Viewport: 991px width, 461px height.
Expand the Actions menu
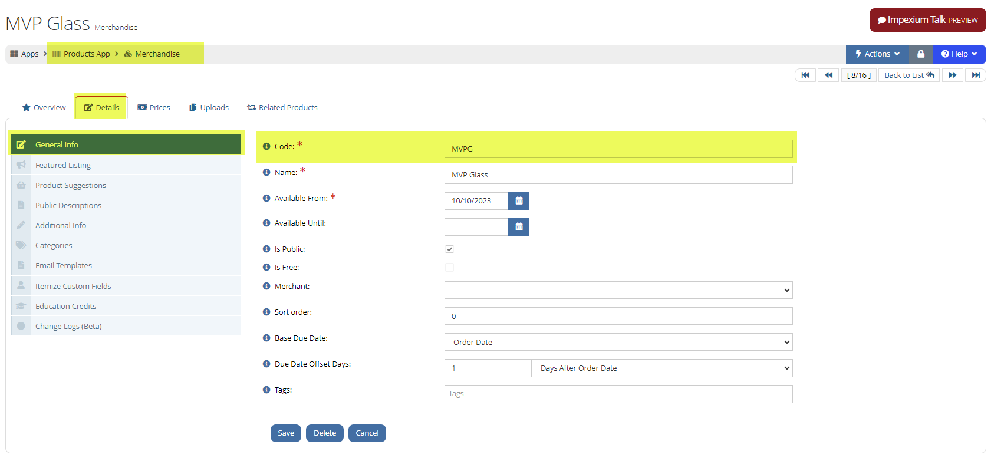[877, 54]
